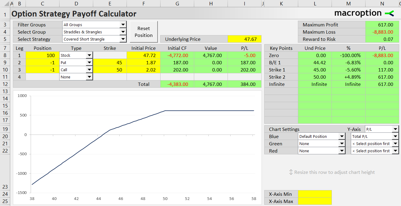This screenshot has height=206, width=401.
Task: Select the X-Axis Max yellow input cell
Action: (x=315, y=201)
